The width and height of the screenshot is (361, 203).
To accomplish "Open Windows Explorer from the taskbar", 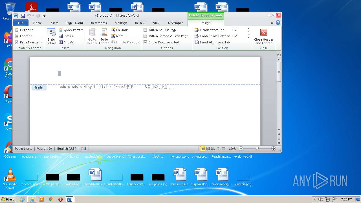I will tap(32, 199).
